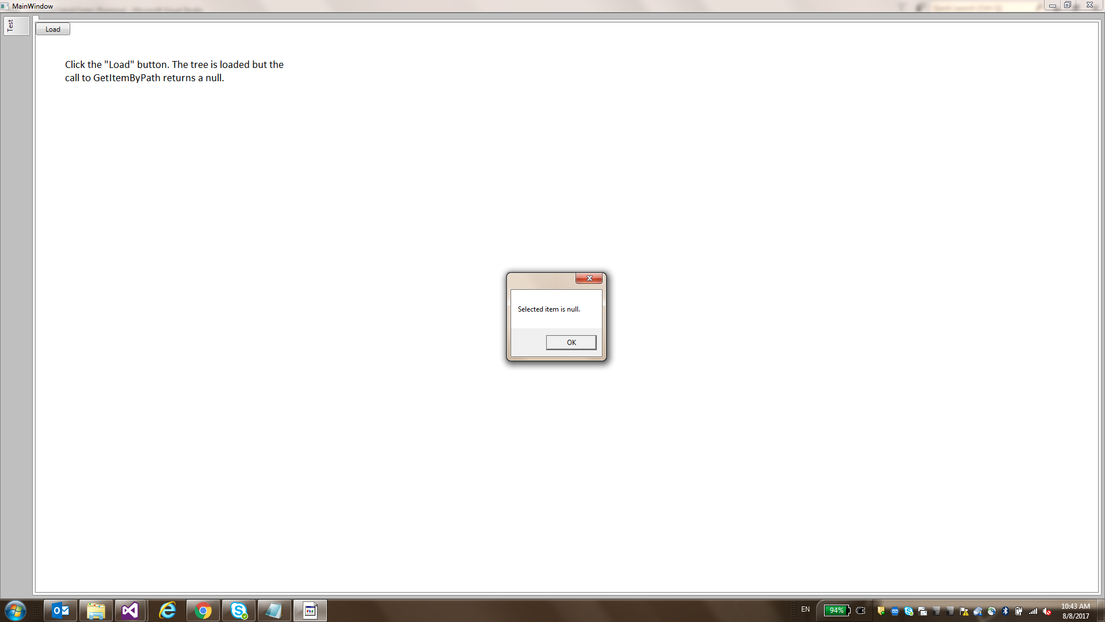Maximize the MainWindow window

(1068, 5)
